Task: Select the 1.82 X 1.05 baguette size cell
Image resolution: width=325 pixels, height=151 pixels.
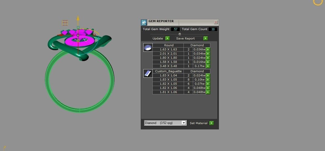Action: click(x=168, y=84)
